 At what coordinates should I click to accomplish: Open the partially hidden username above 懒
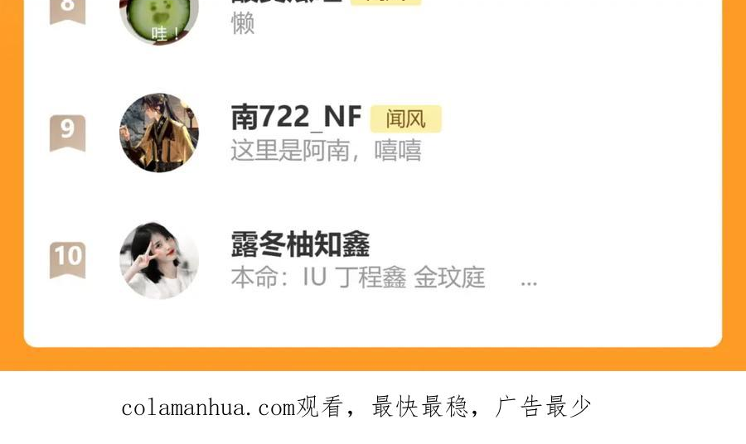pos(287,2)
